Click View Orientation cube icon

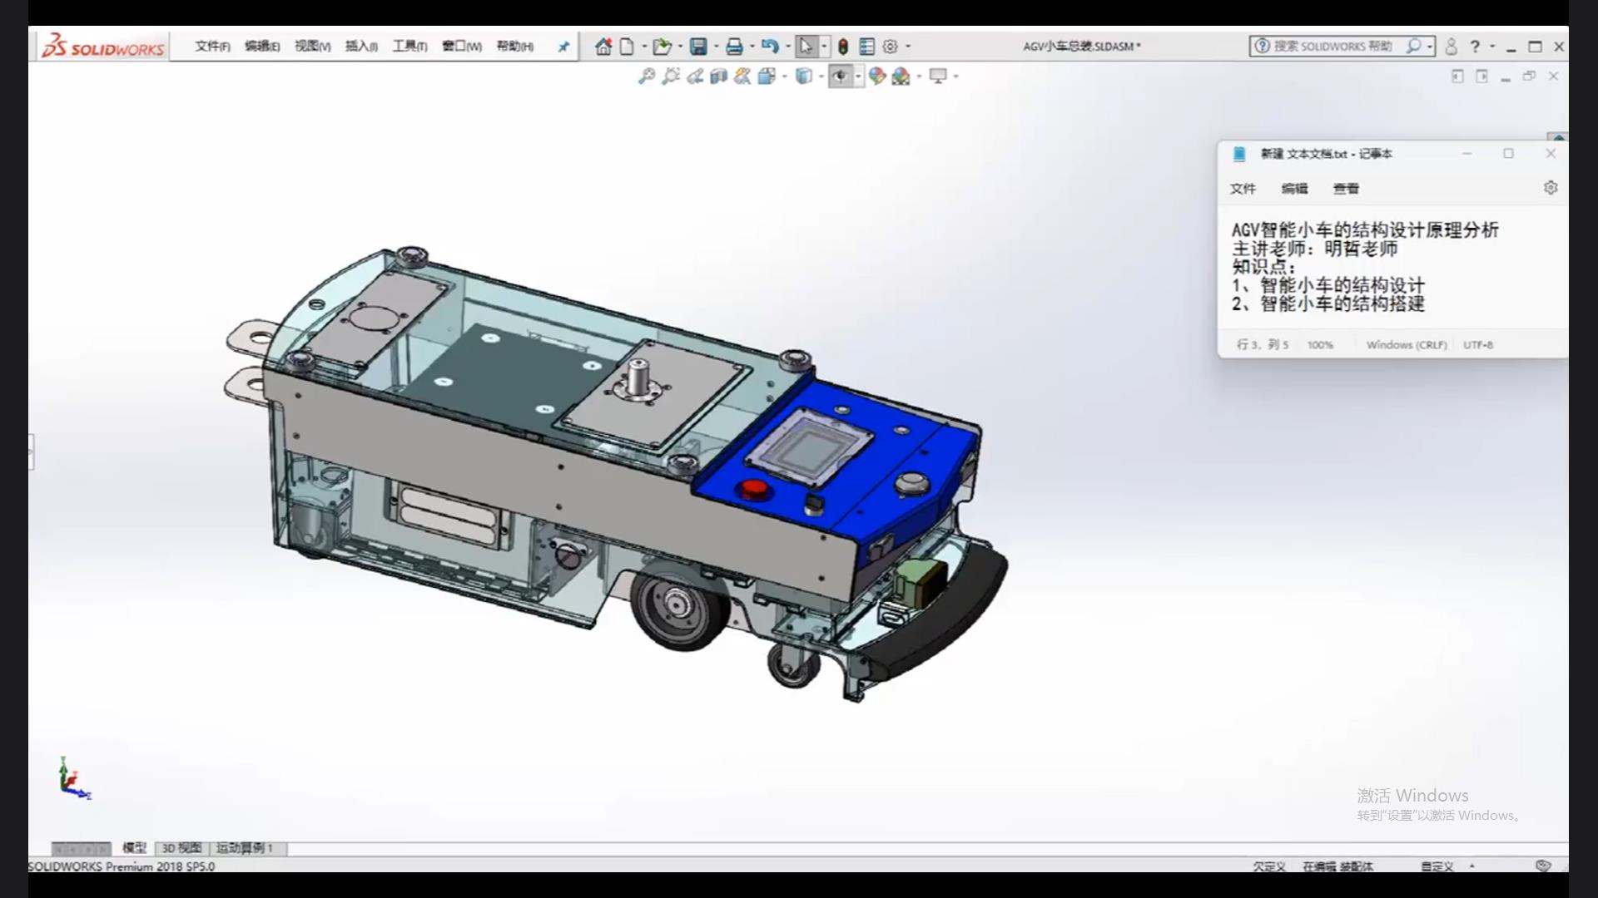(x=767, y=76)
